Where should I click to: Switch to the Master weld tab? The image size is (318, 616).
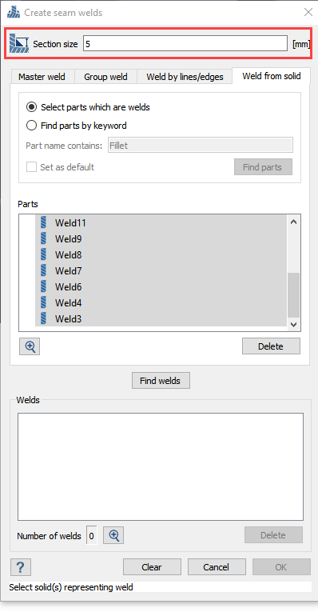[42, 77]
